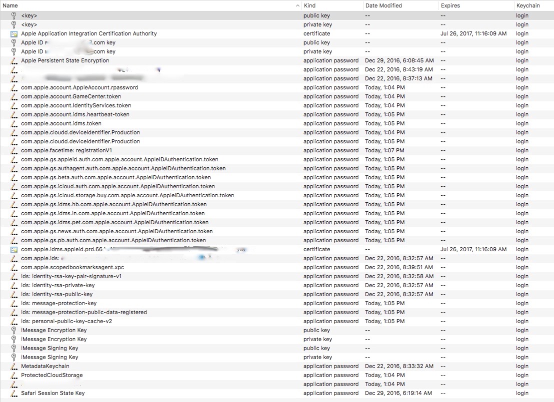Click the Dec 22, 2016, 8:43:19 AM modified date
Viewport: 554px width, 402px height.
(x=399, y=70)
